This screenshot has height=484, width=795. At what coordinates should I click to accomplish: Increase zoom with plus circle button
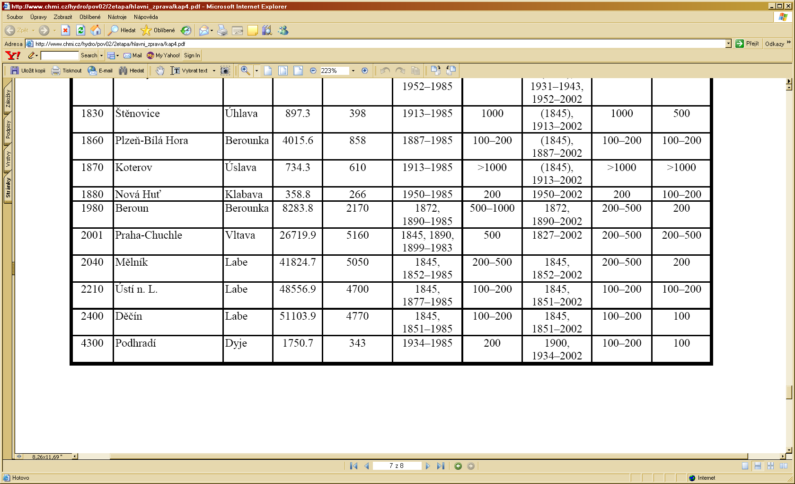(364, 71)
